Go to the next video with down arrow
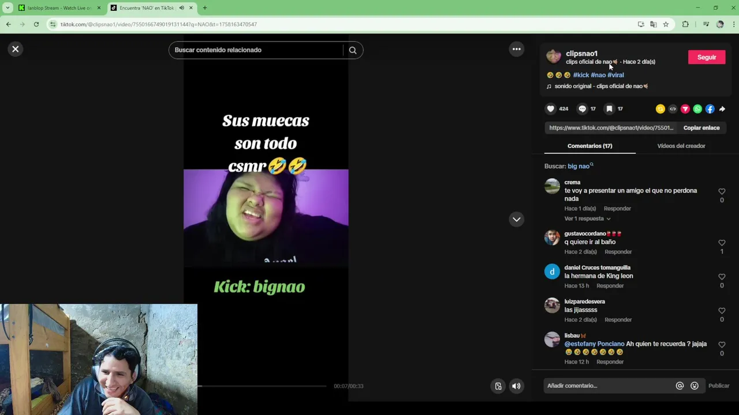Image resolution: width=739 pixels, height=415 pixels. pyautogui.click(x=517, y=219)
